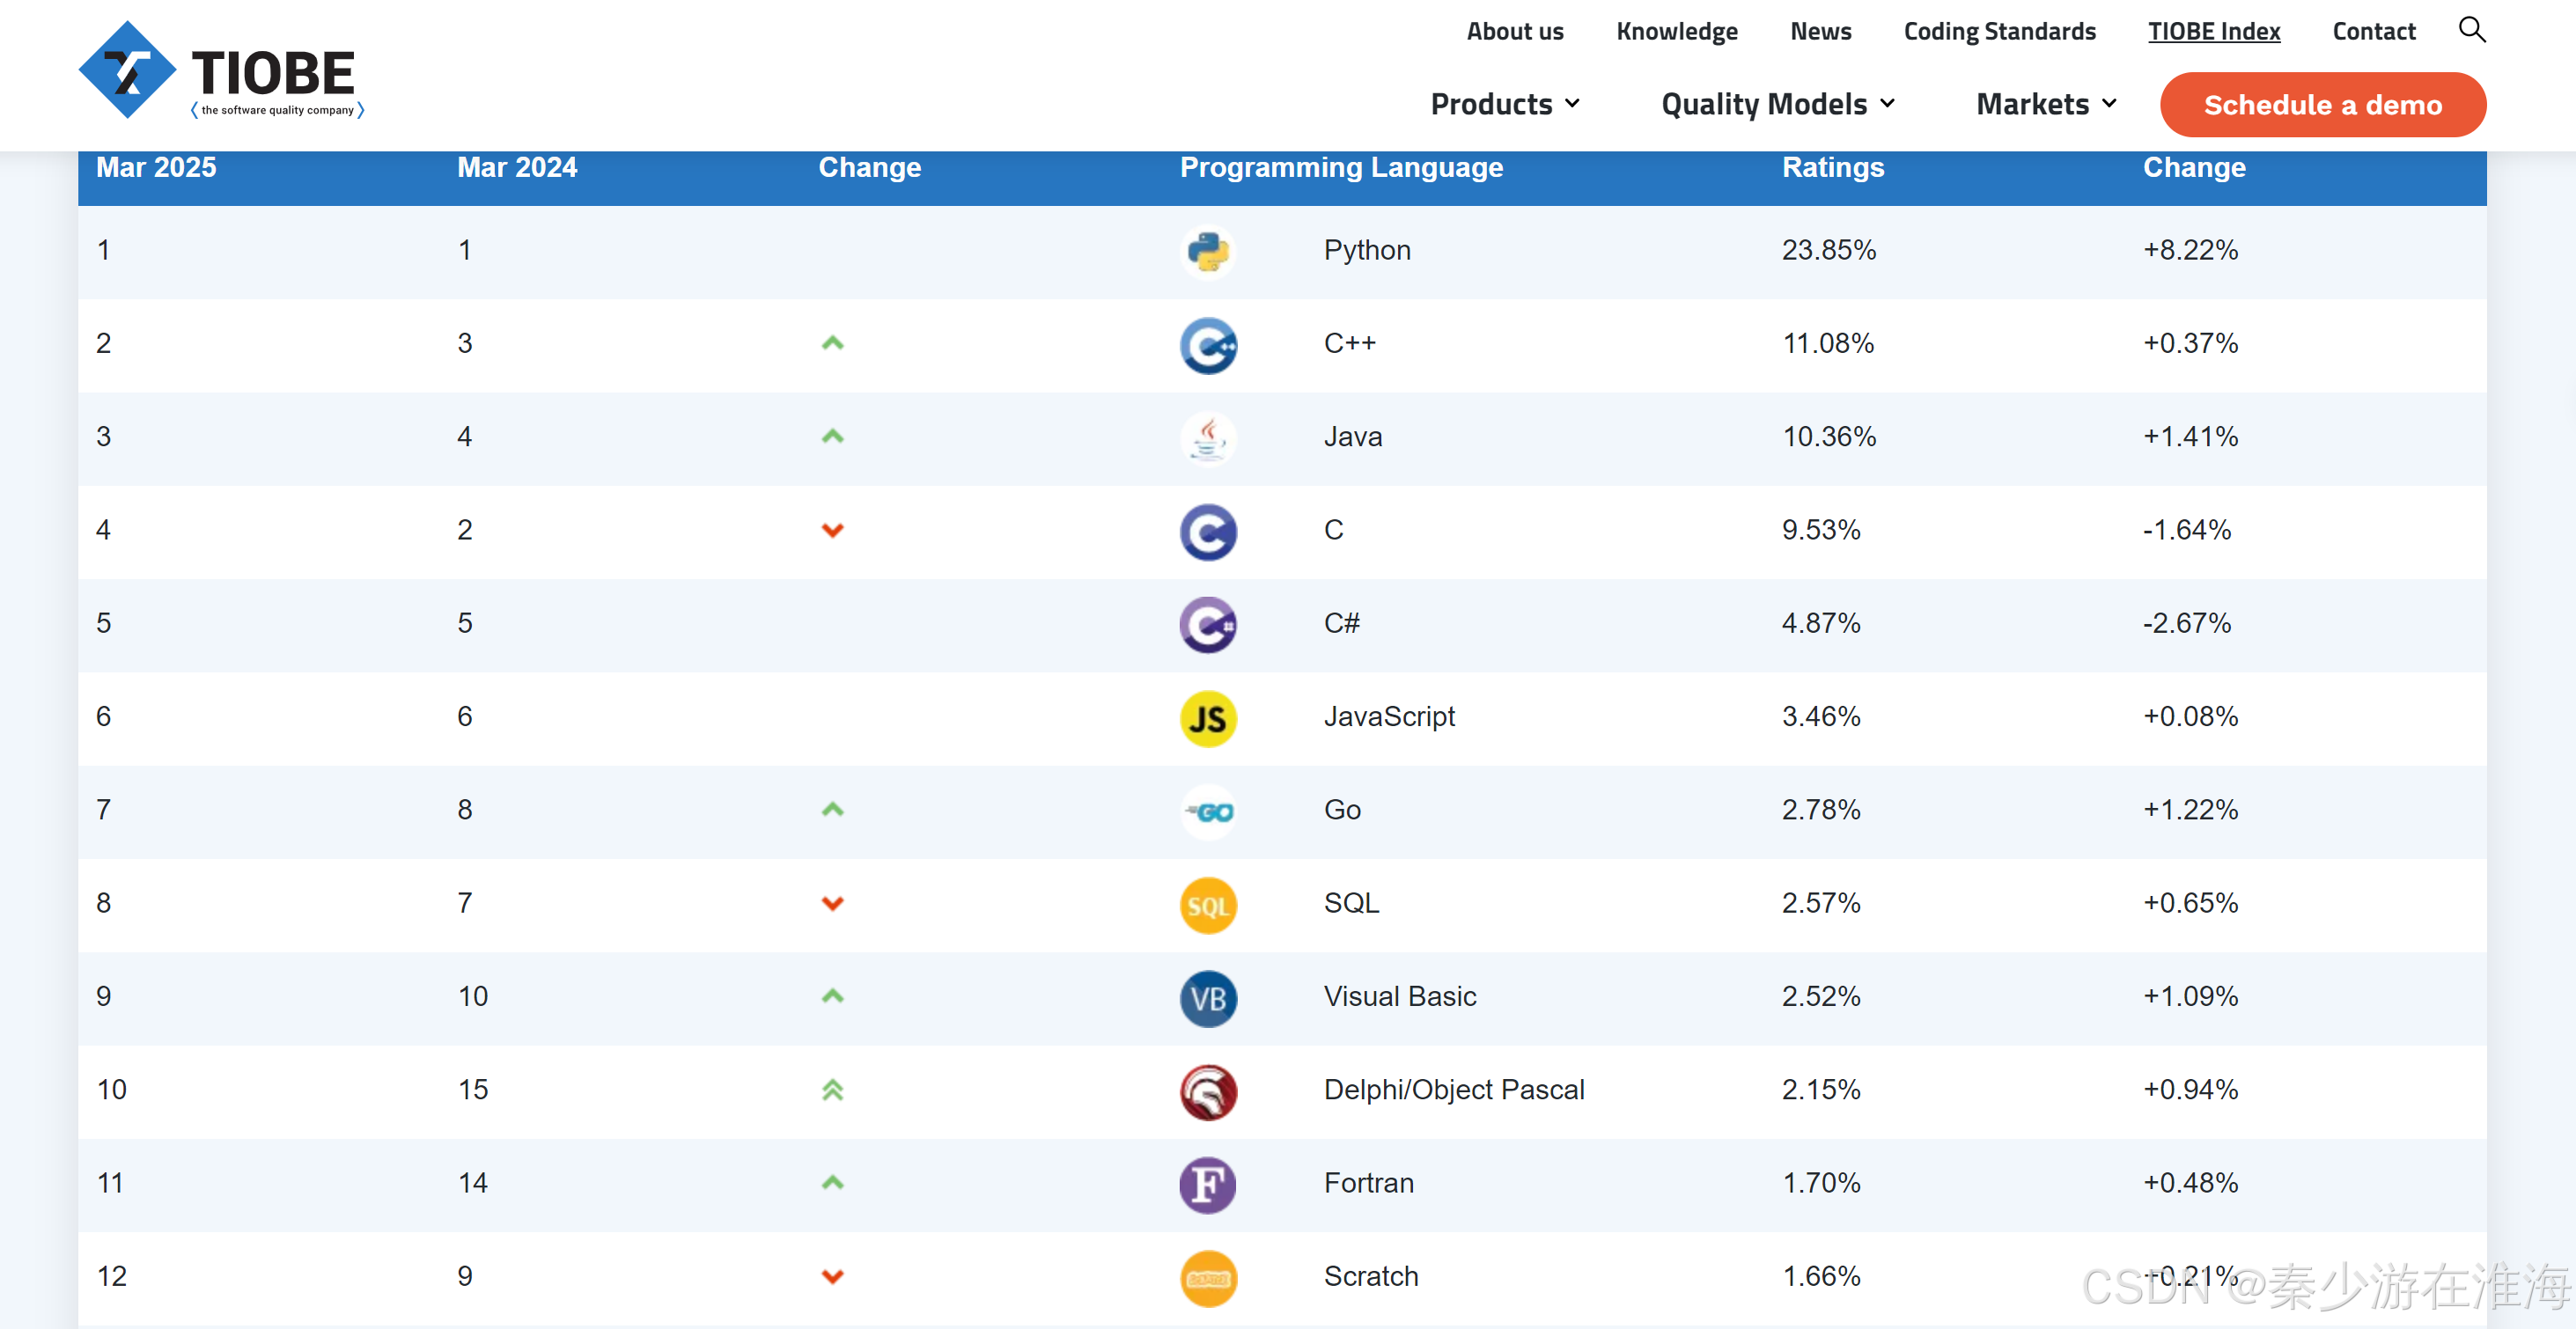Click the Visual Basic VB icon
The image size is (2576, 1329).
pyautogui.click(x=1208, y=998)
